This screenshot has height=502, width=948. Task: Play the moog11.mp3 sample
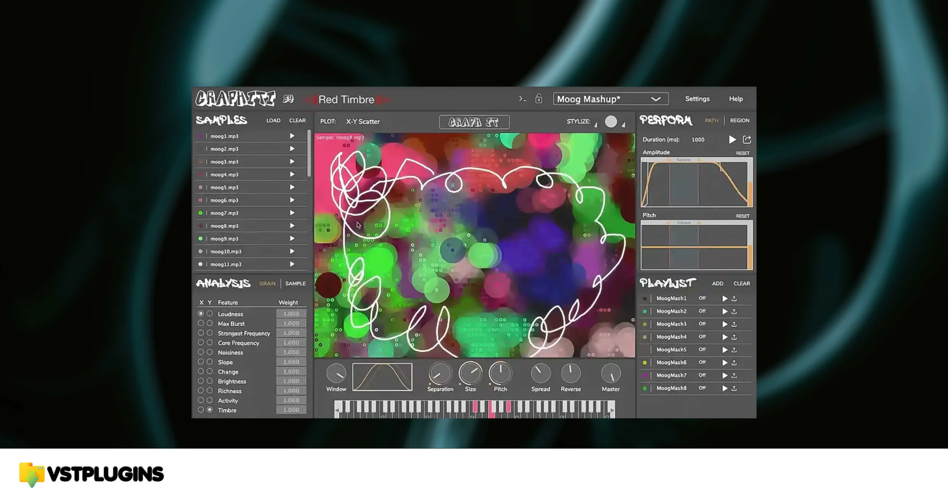292,264
